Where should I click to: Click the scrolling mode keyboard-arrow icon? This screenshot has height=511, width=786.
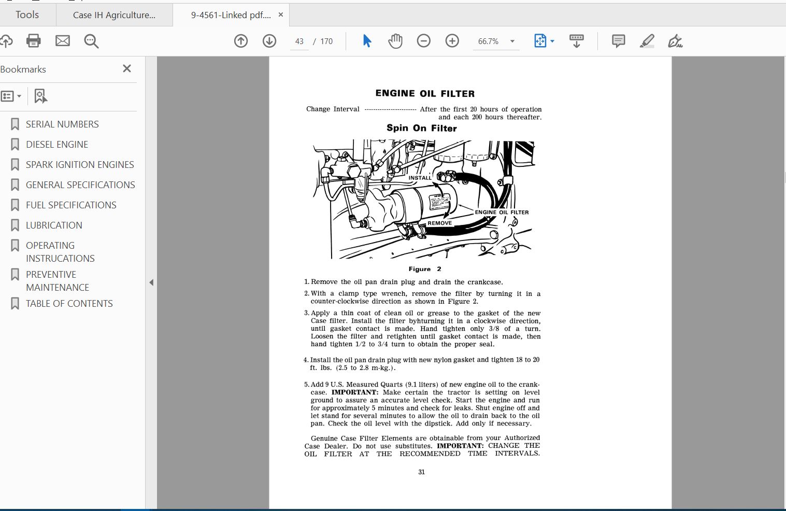[x=576, y=41]
